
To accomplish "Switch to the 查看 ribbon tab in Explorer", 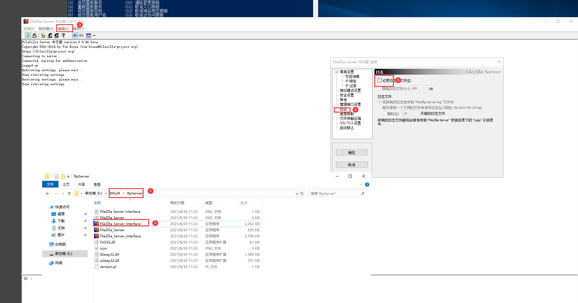I will click(x=97, y=185).
